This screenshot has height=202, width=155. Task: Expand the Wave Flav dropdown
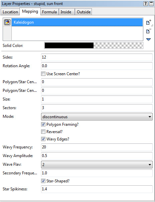click(x=97, y=164)
